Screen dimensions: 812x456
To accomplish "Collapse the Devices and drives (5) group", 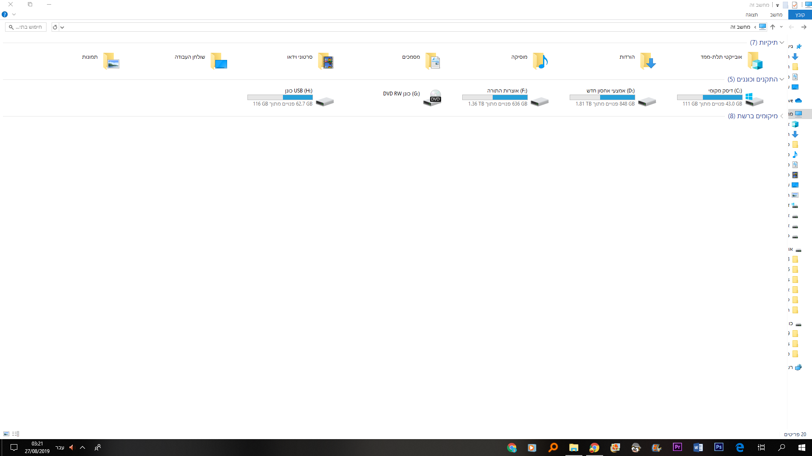I will tap(782, 79).
